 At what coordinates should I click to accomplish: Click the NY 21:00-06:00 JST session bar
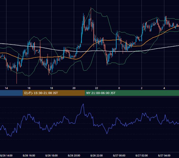[x=132, y=93]
